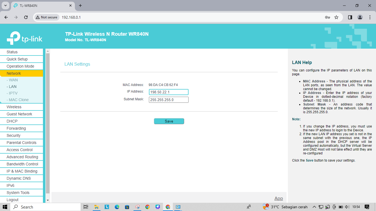Viewport: 376px width, 211px height.
Task: Open Task View on taskbar
Action: coord(86,207)
